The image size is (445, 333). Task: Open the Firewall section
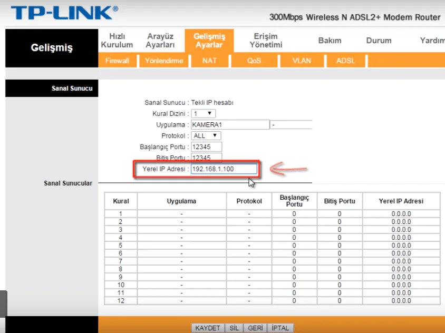tap(116, 61)
